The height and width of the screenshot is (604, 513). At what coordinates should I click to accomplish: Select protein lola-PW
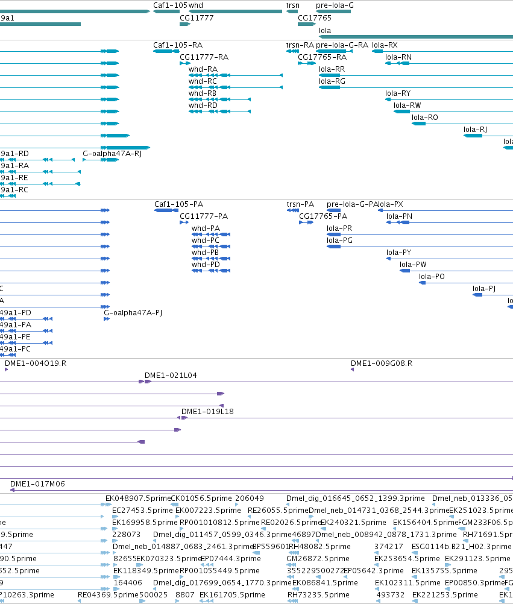pyautogui.click(x=413, y=265)
